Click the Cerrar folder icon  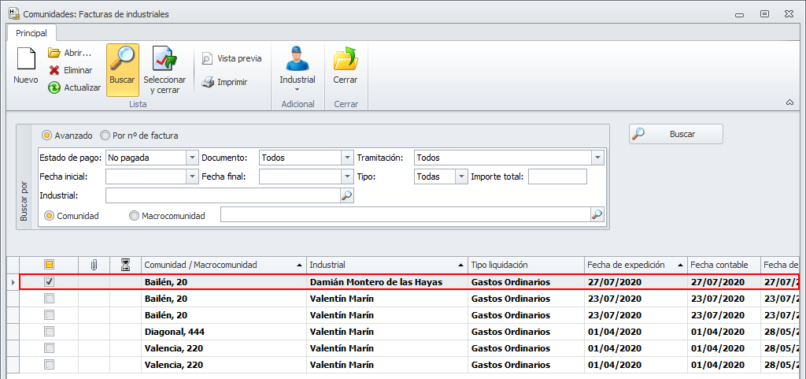click(x=345, y=60)
